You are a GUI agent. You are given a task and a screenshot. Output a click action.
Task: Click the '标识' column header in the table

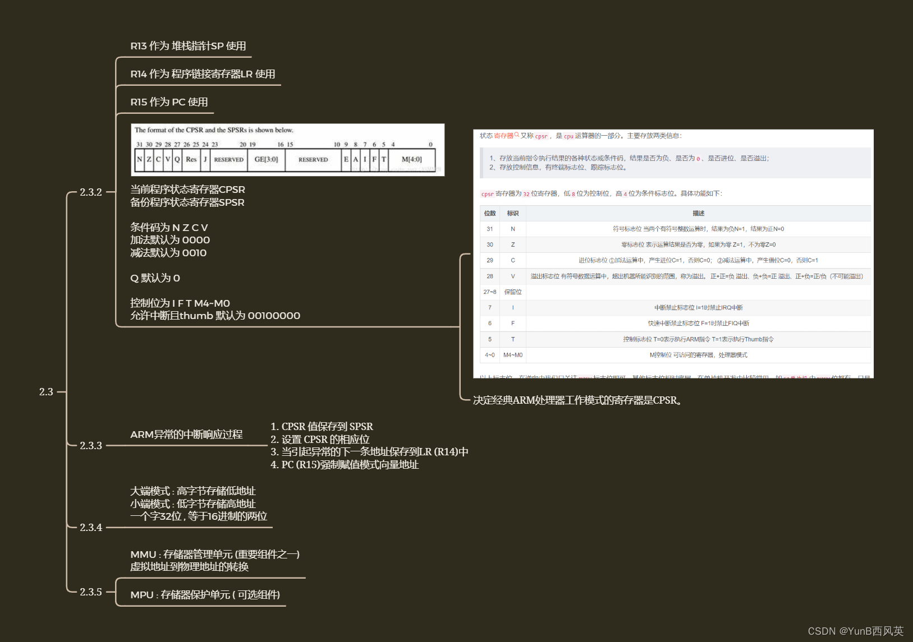point(513,213)
